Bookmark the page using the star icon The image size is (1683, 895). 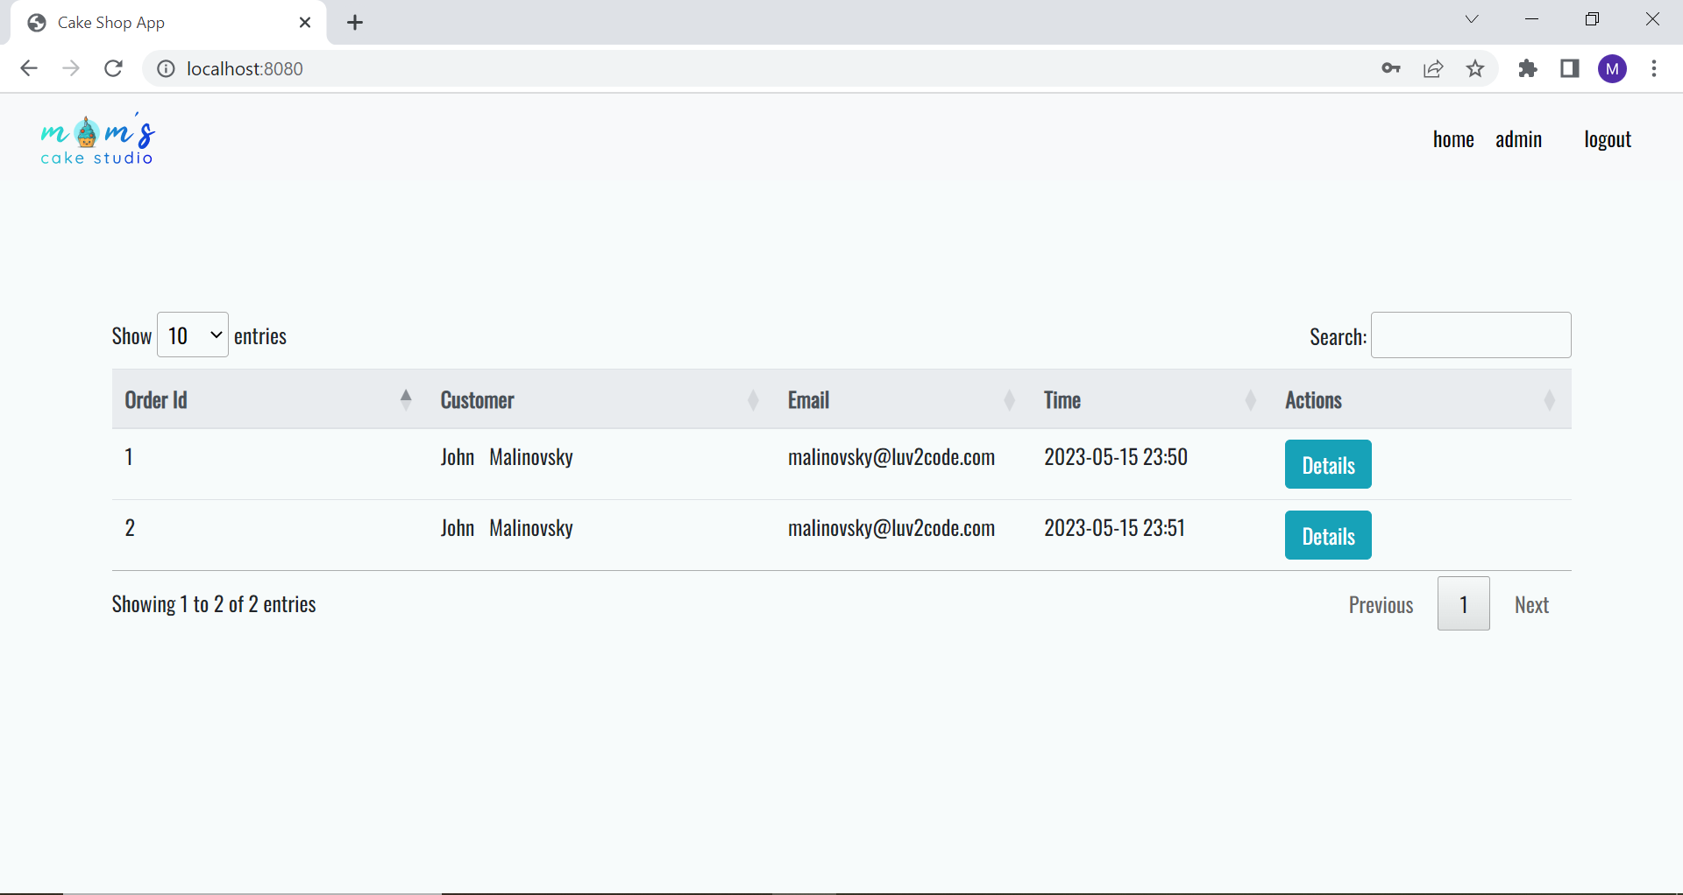point(1476,68)
